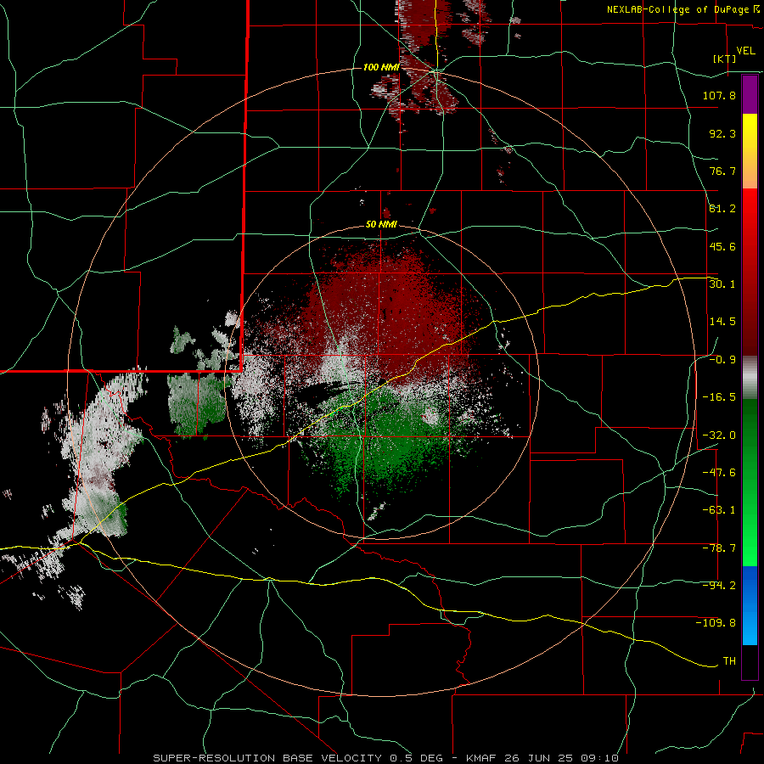Click the 14.5 velocity value
Viewport: 764px width, 764px height.
722,322
